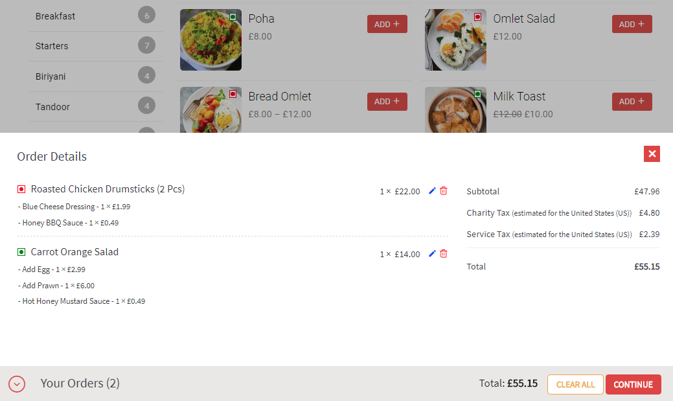Delete Roasted Chicken Drumsticks from the order
Image resolution: width=673 pixels, height=401 pixels.
(x=444, y=190)
